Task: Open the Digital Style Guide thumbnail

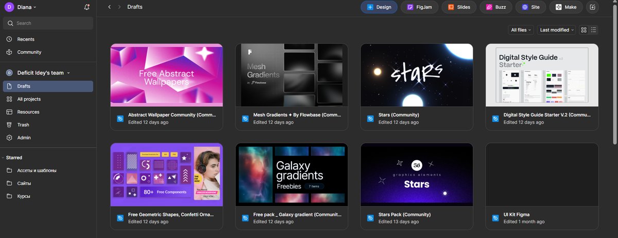Action: (x=542, y=75)
